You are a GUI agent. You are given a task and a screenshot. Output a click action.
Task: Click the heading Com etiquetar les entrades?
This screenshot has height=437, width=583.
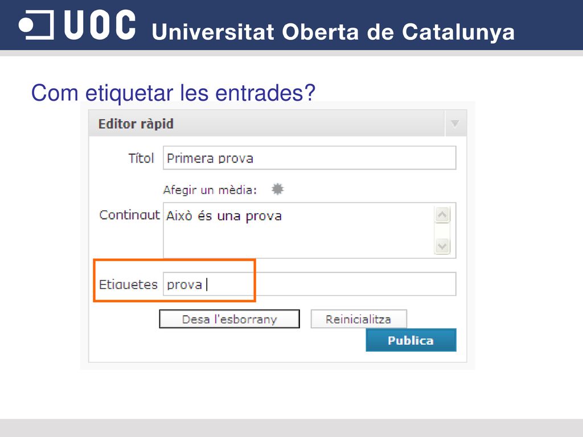(x=173, y=93)
